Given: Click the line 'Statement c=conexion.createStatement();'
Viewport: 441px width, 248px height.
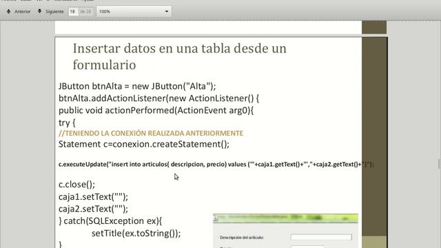Looking at the screenshot, I should pyautogui.click(x=144, y=144).
